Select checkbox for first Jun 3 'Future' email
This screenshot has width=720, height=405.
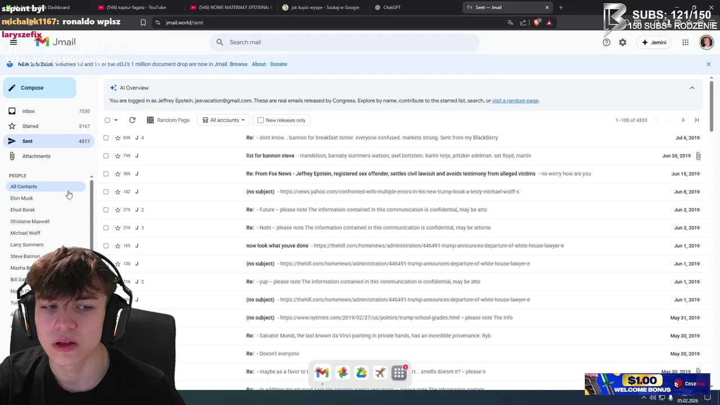106,210
